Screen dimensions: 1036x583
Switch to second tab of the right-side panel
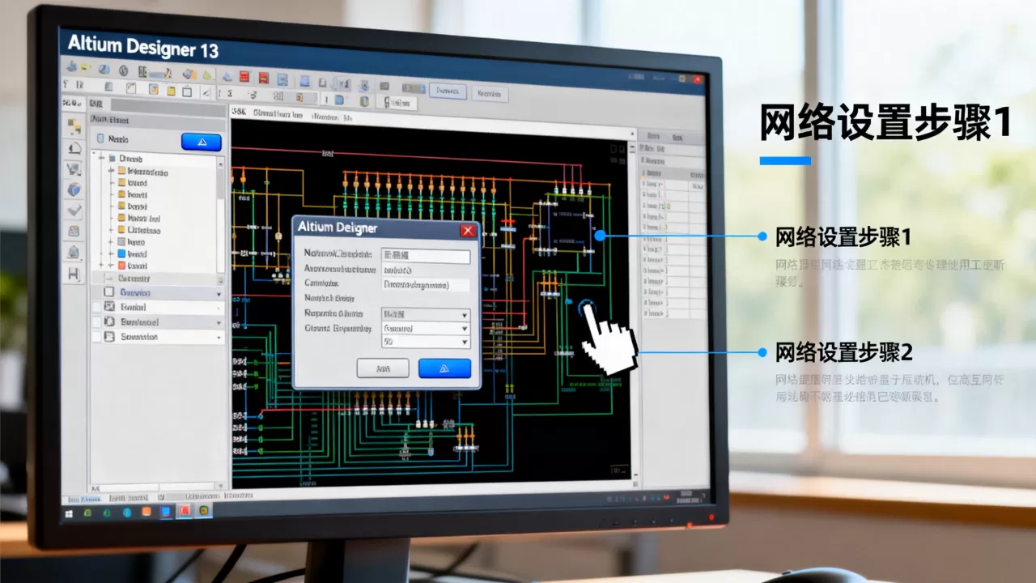click(677, 138)
